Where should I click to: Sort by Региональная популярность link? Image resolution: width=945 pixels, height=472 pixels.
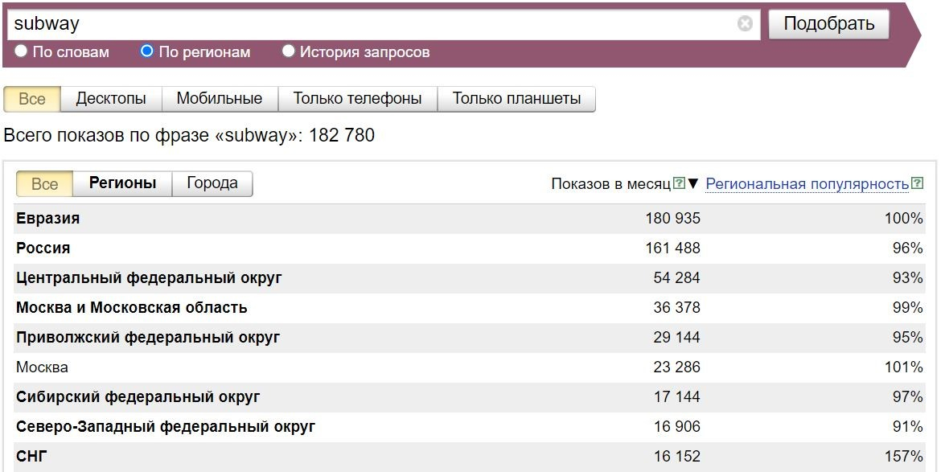coord(807,184)
